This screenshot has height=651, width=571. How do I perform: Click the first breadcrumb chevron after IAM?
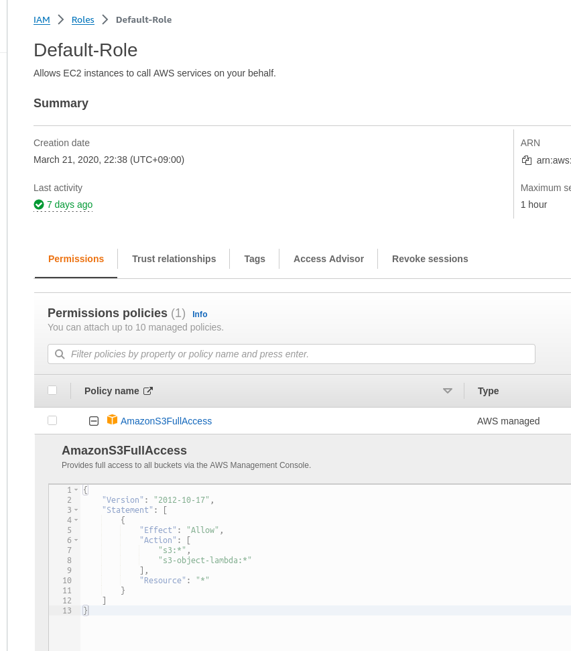61,19
